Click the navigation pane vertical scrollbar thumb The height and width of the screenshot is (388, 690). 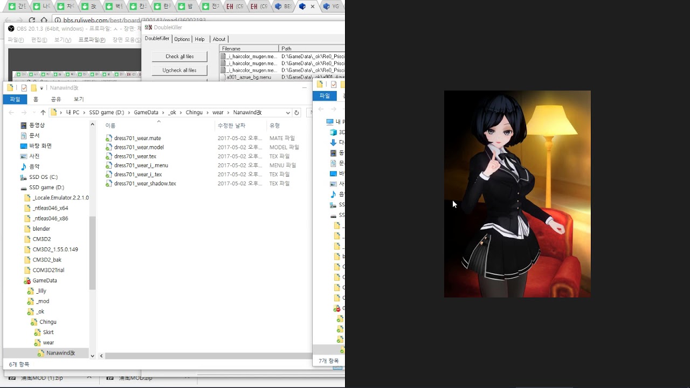tap(92, 252)
